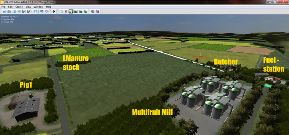
Task: Toggle the magnet snap icon
Action: coord(66,12)
